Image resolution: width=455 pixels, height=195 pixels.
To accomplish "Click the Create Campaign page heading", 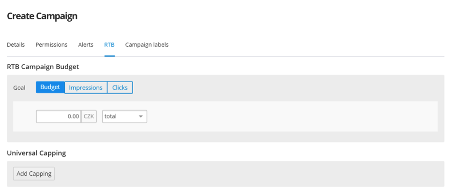I will pyautogui.click(x=42, y=16).
